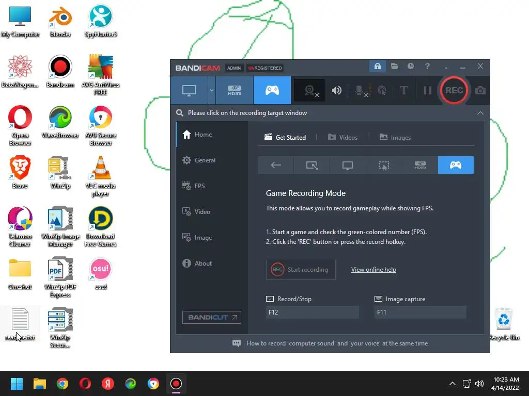This screenshot has width=529, height=396.
Task: Show hidden tray icons chevron
Action: click(x=453, y=384)
